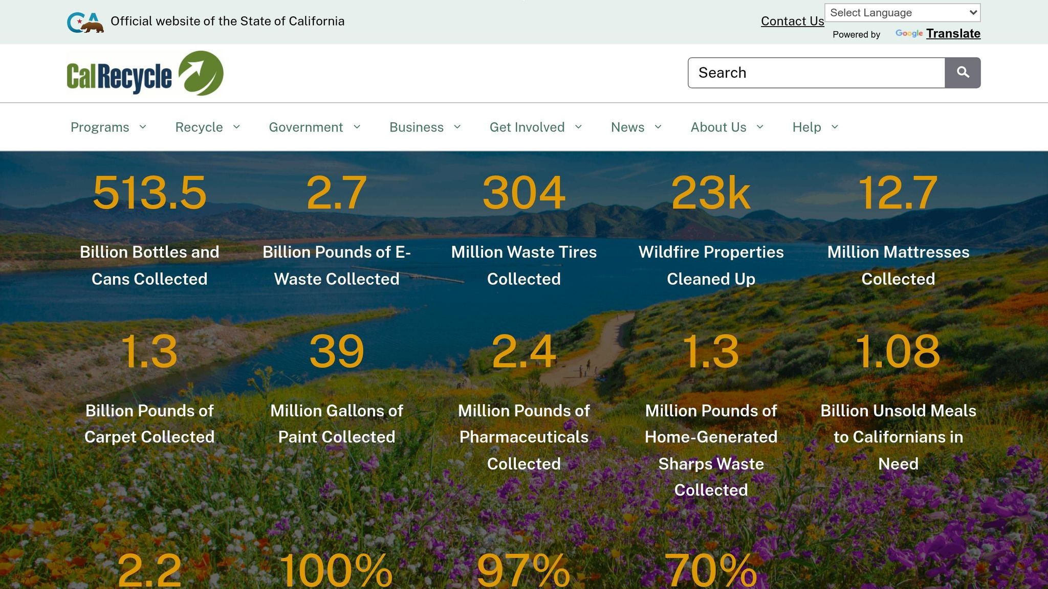Image resolution: width=1048 pixels, height=589 pixels.
Task: Expand the Business menu chevron
Action: (457, 127)
